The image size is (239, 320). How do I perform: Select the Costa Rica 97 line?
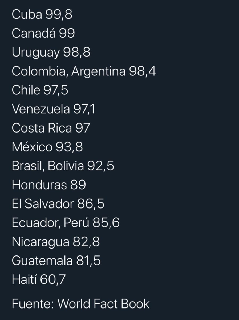pyautogui.click(x=51, y=128)
